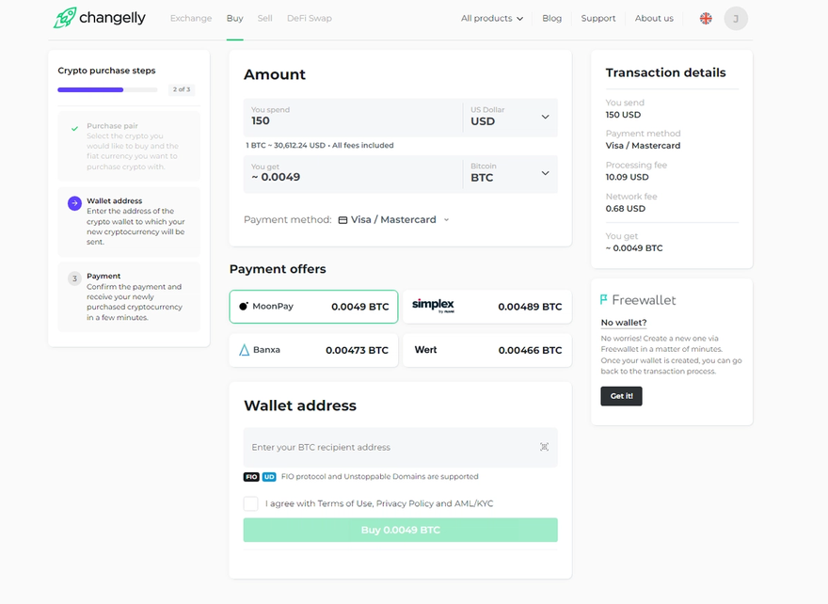This screenshot has height=604, width=828.
Task: Click the Simplex logo
Action: point(433,306)
